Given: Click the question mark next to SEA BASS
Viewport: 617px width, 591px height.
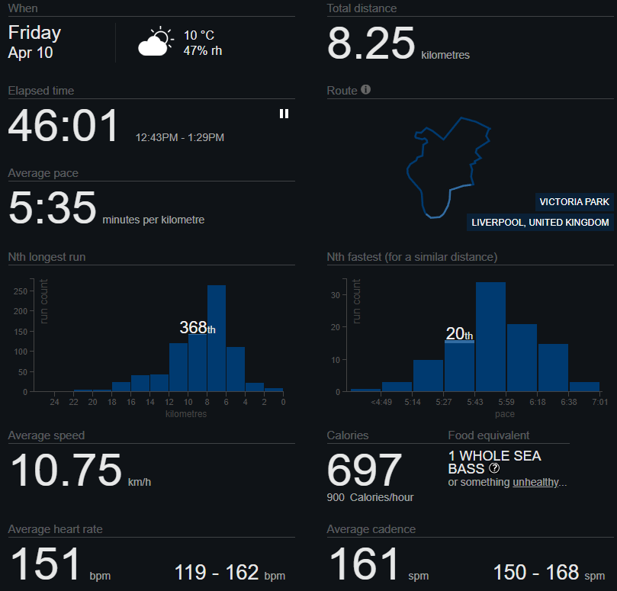Looking at the screenshot, I should pos(494,468).
